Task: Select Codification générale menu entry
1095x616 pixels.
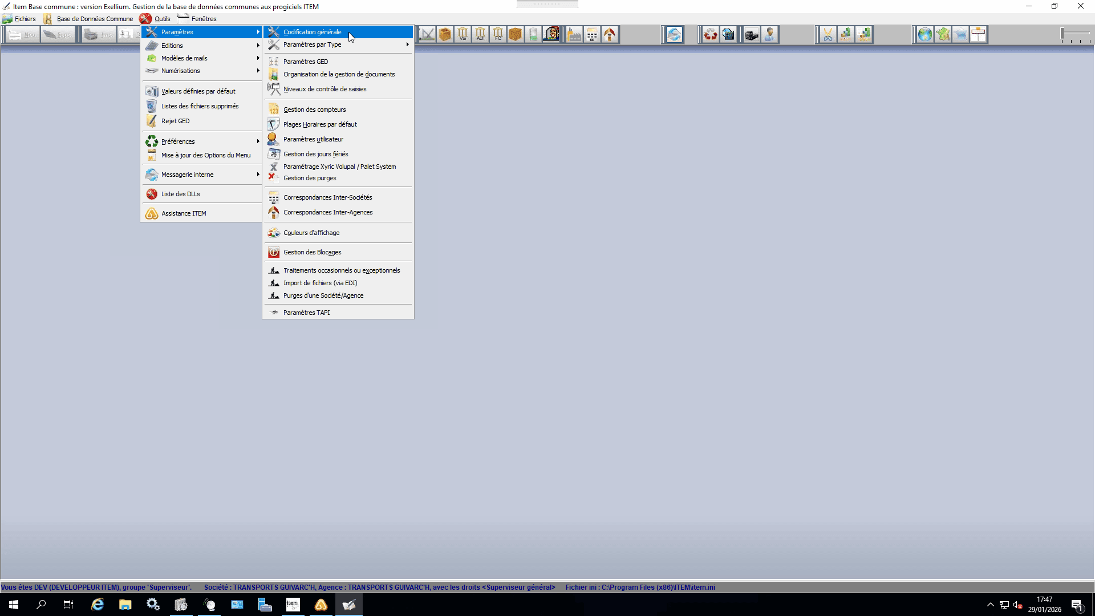Action: 338,32
